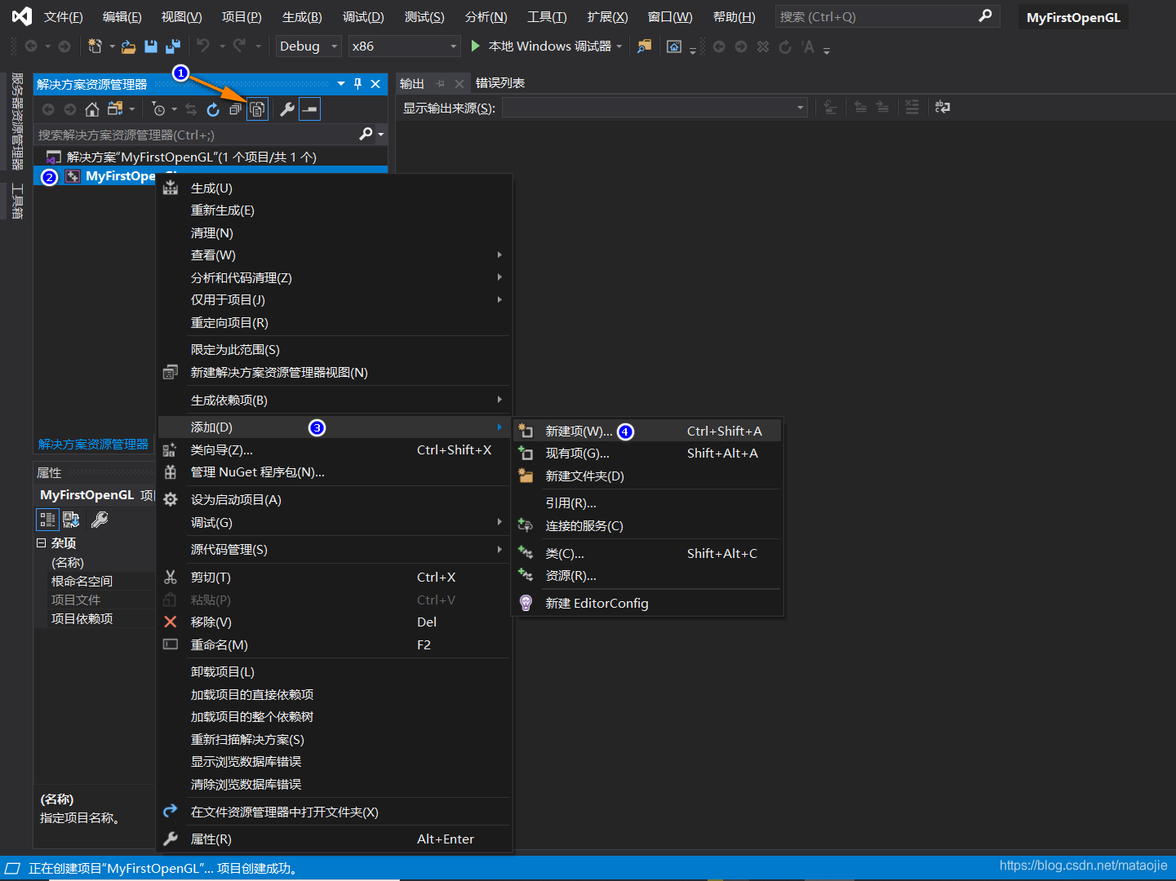Pin the Solution Explorer panel with pushpin
The height and width of the screenshot is (881, 1176).
coord(357,84)
